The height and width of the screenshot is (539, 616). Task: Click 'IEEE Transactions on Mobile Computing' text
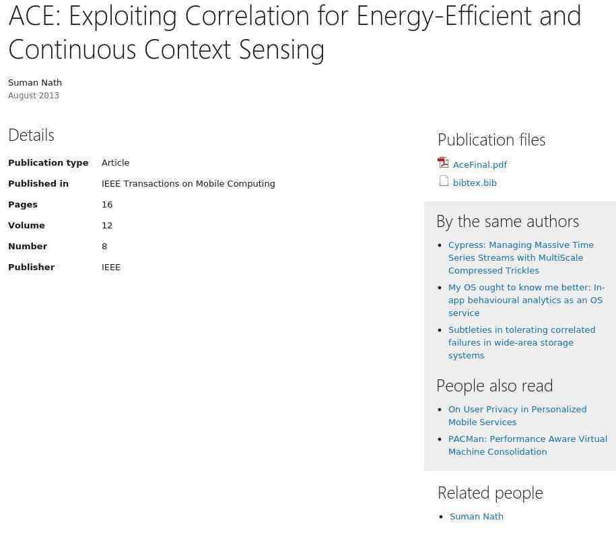tap(188, 184)
